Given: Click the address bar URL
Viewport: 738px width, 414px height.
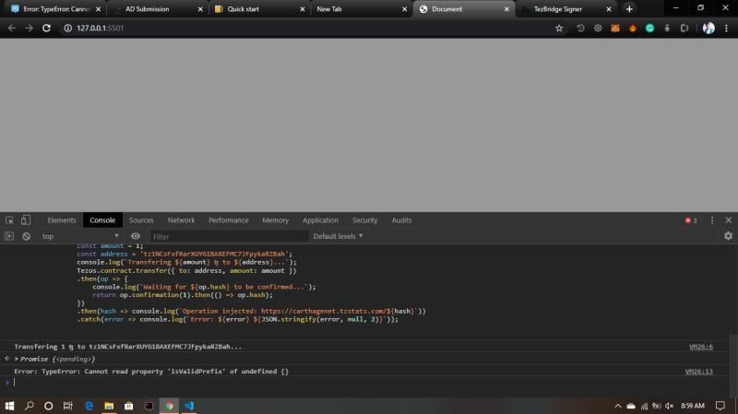Looking at the screenshot, I should [100, 29].
